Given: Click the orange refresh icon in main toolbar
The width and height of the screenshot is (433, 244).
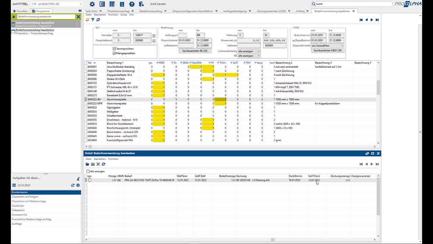Looking at the screenshot, I should [87, 20].
